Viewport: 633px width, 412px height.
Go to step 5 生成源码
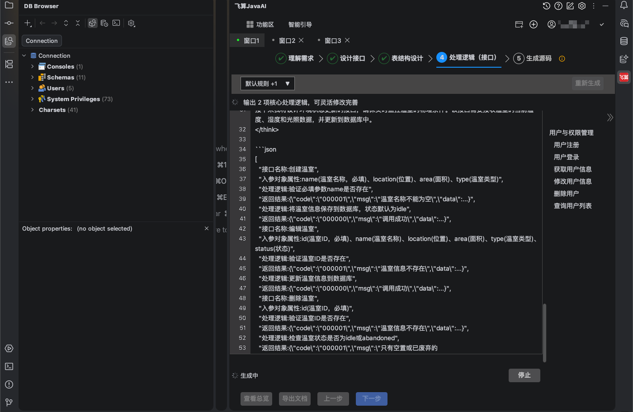(533, 58)
